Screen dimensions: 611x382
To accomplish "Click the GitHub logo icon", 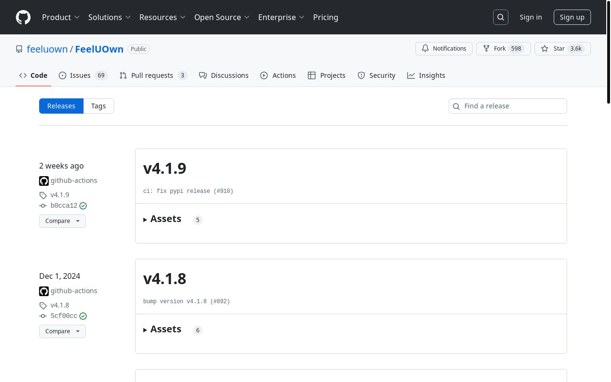I will 23,17.
